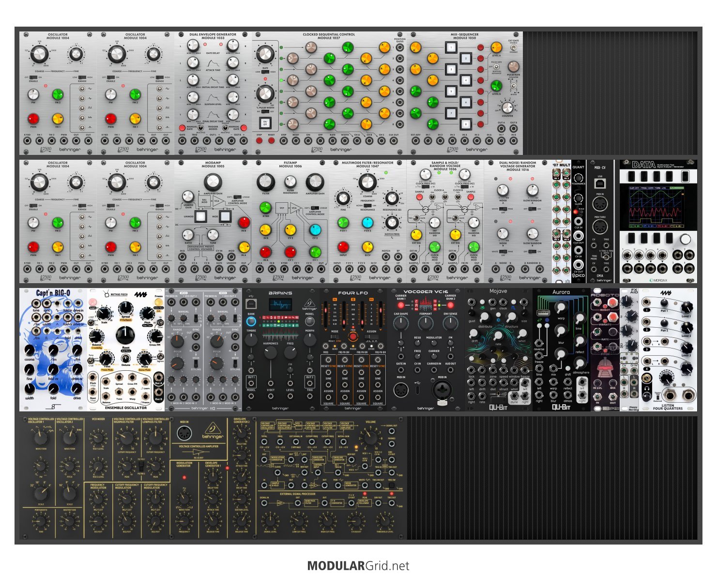Image resolution: width=717 pixels, height=576 pixels.
Task: Select step button 8 on the Mix-Sequencer
Action: tap(465, 124)
